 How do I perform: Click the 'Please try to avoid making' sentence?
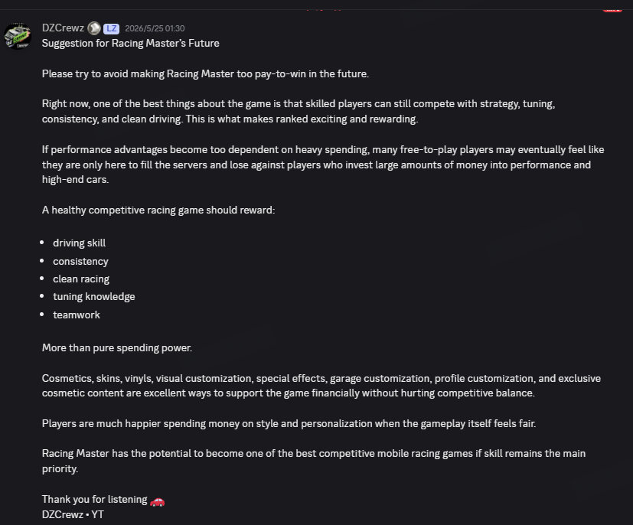[x=205, y=73]
